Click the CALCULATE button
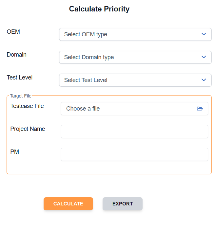 [68, 204]
